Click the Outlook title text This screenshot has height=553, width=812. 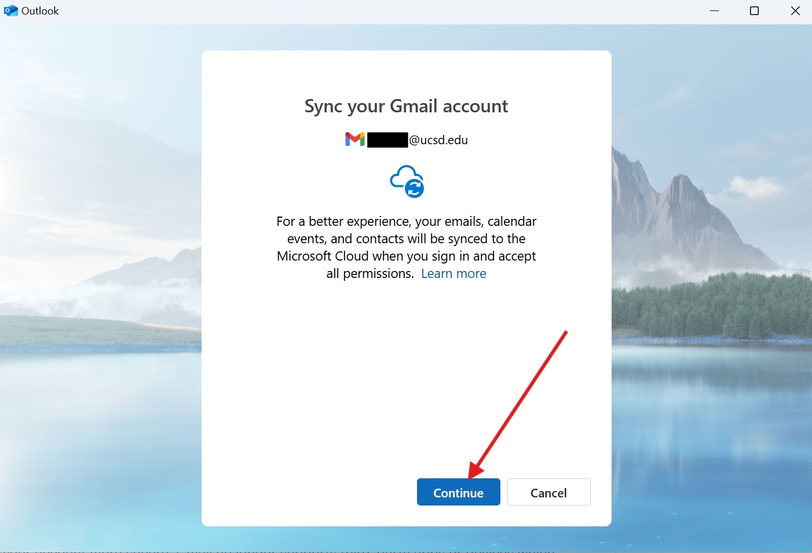click(x=40, y=11)
